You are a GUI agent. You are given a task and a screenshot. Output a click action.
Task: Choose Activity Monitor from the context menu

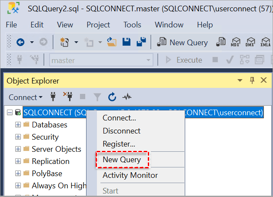point(130,175)
